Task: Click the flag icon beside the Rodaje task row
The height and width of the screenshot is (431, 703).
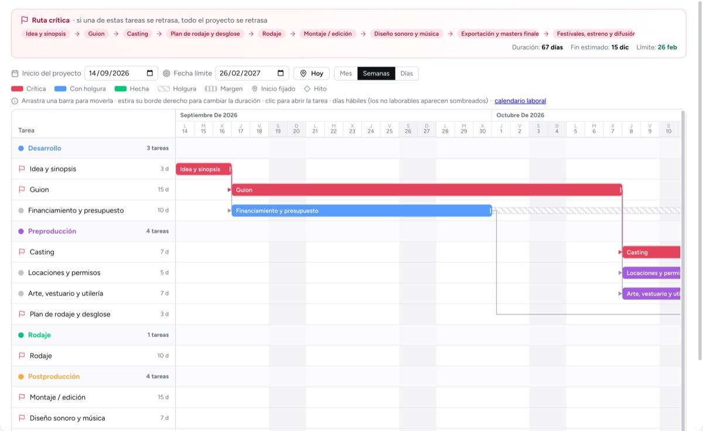Action: click(22, 356)
